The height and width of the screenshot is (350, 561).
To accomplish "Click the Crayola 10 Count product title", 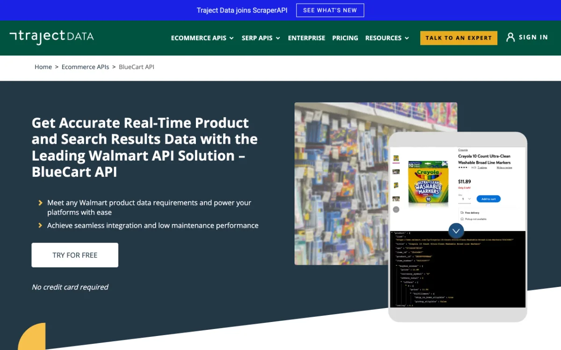I will [x=484, y=159].
